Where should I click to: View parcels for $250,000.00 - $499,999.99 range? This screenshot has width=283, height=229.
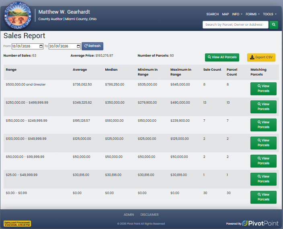(263, 106)
